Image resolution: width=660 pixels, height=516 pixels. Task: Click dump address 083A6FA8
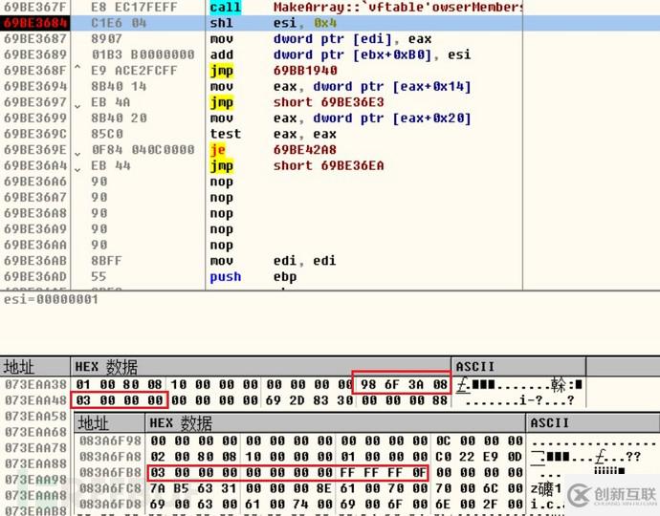click(x=110, y=457)
